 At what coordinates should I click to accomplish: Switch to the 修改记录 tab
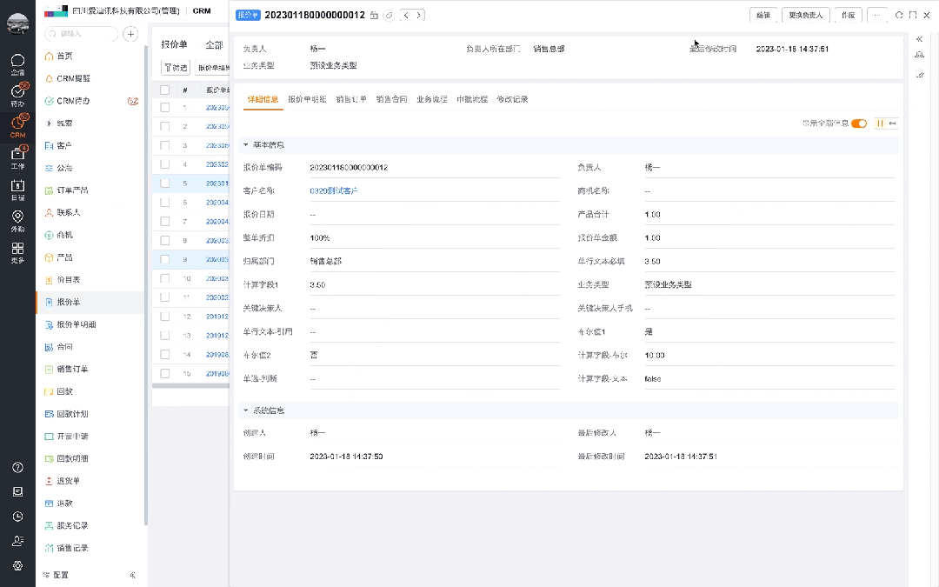pos(512,99)
